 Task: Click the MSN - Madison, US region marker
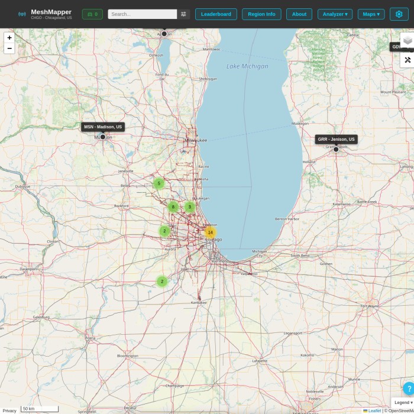click(x=103, y=137)
